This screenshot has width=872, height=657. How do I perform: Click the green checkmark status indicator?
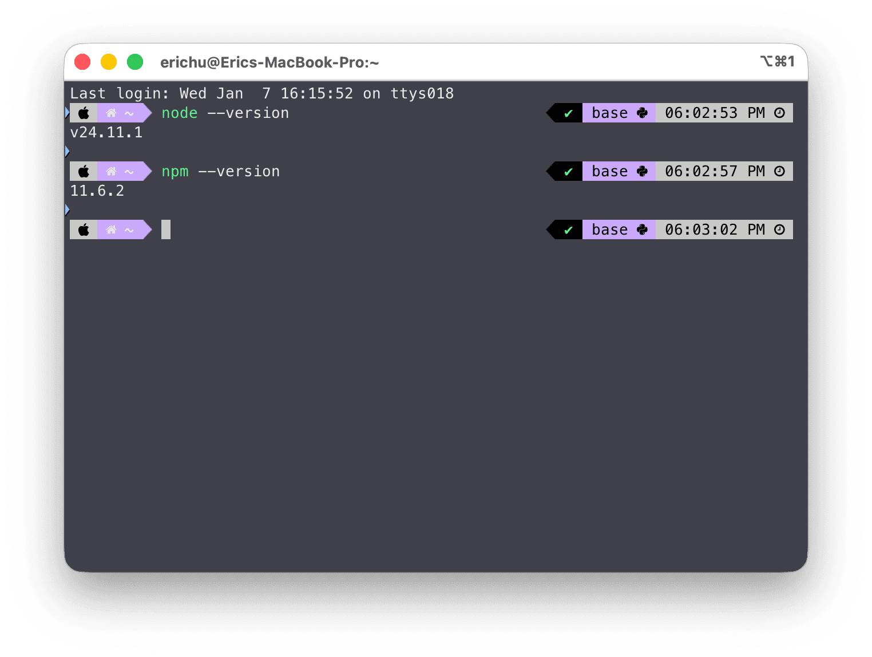[567, 113]
